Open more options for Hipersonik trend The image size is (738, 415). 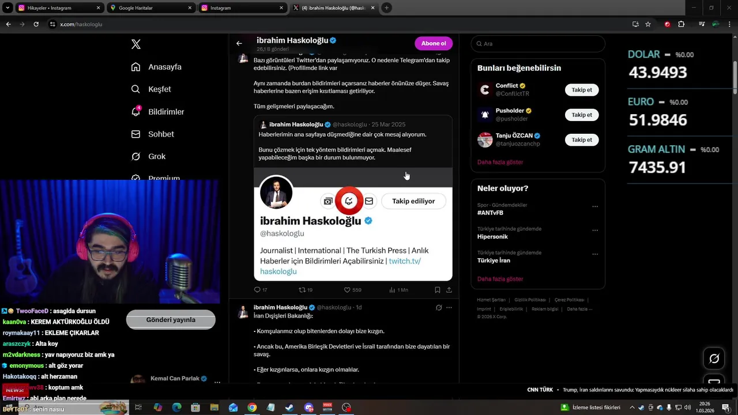[595, 230]
